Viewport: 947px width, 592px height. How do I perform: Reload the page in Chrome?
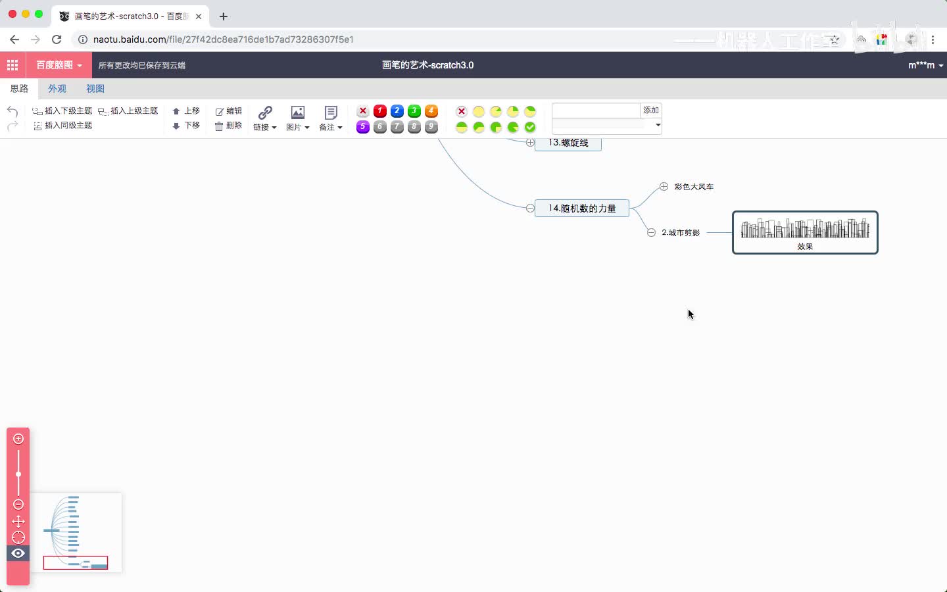(57, 39)
